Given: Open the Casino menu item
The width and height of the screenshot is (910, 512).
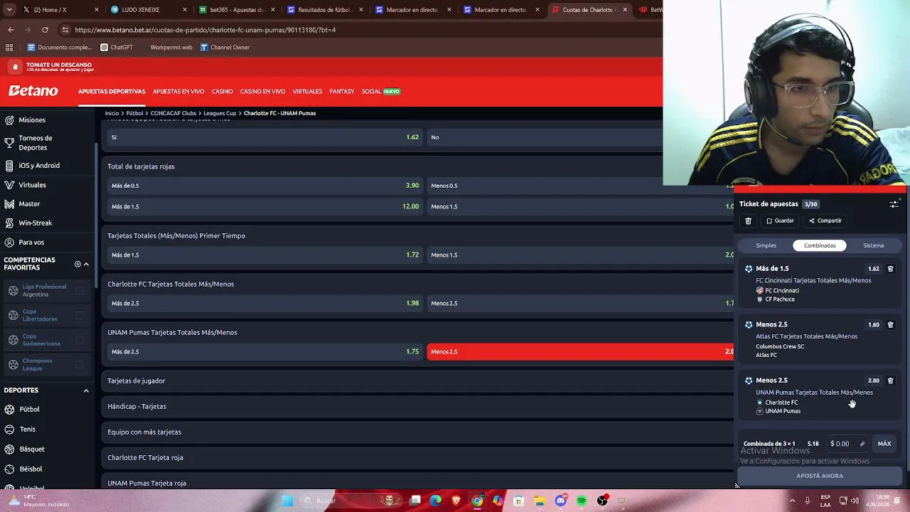Looking at the screenshot, I should [x=222, y=92].
